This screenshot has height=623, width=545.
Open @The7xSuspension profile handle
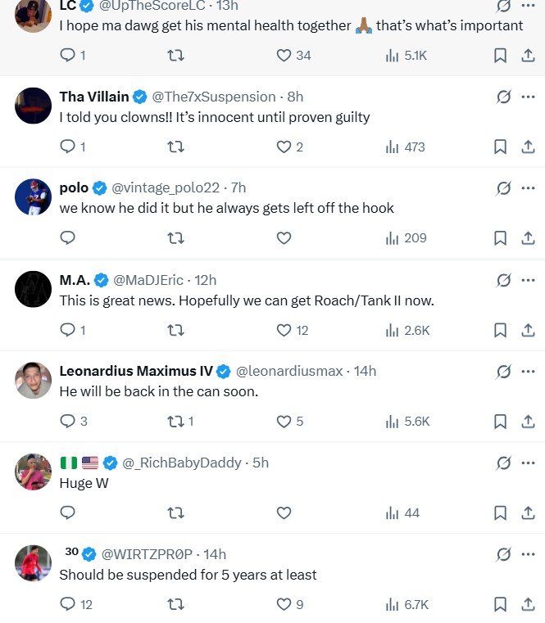pyautogui.click(x=213, y=97)
